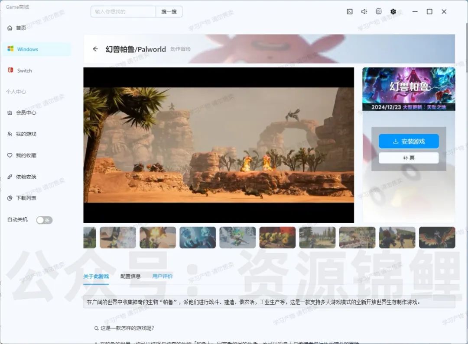Select the fire-breathing creature thumbnail

click(158, 238)
